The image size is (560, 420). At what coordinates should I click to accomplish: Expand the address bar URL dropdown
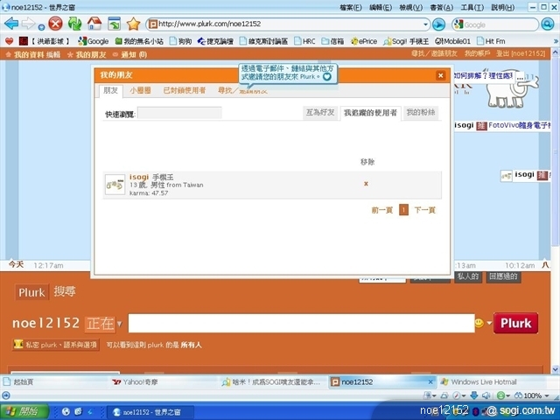[x=426, y=24]
